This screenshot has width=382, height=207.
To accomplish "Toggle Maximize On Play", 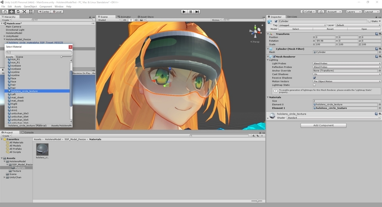I will click(x=81, y=73).
